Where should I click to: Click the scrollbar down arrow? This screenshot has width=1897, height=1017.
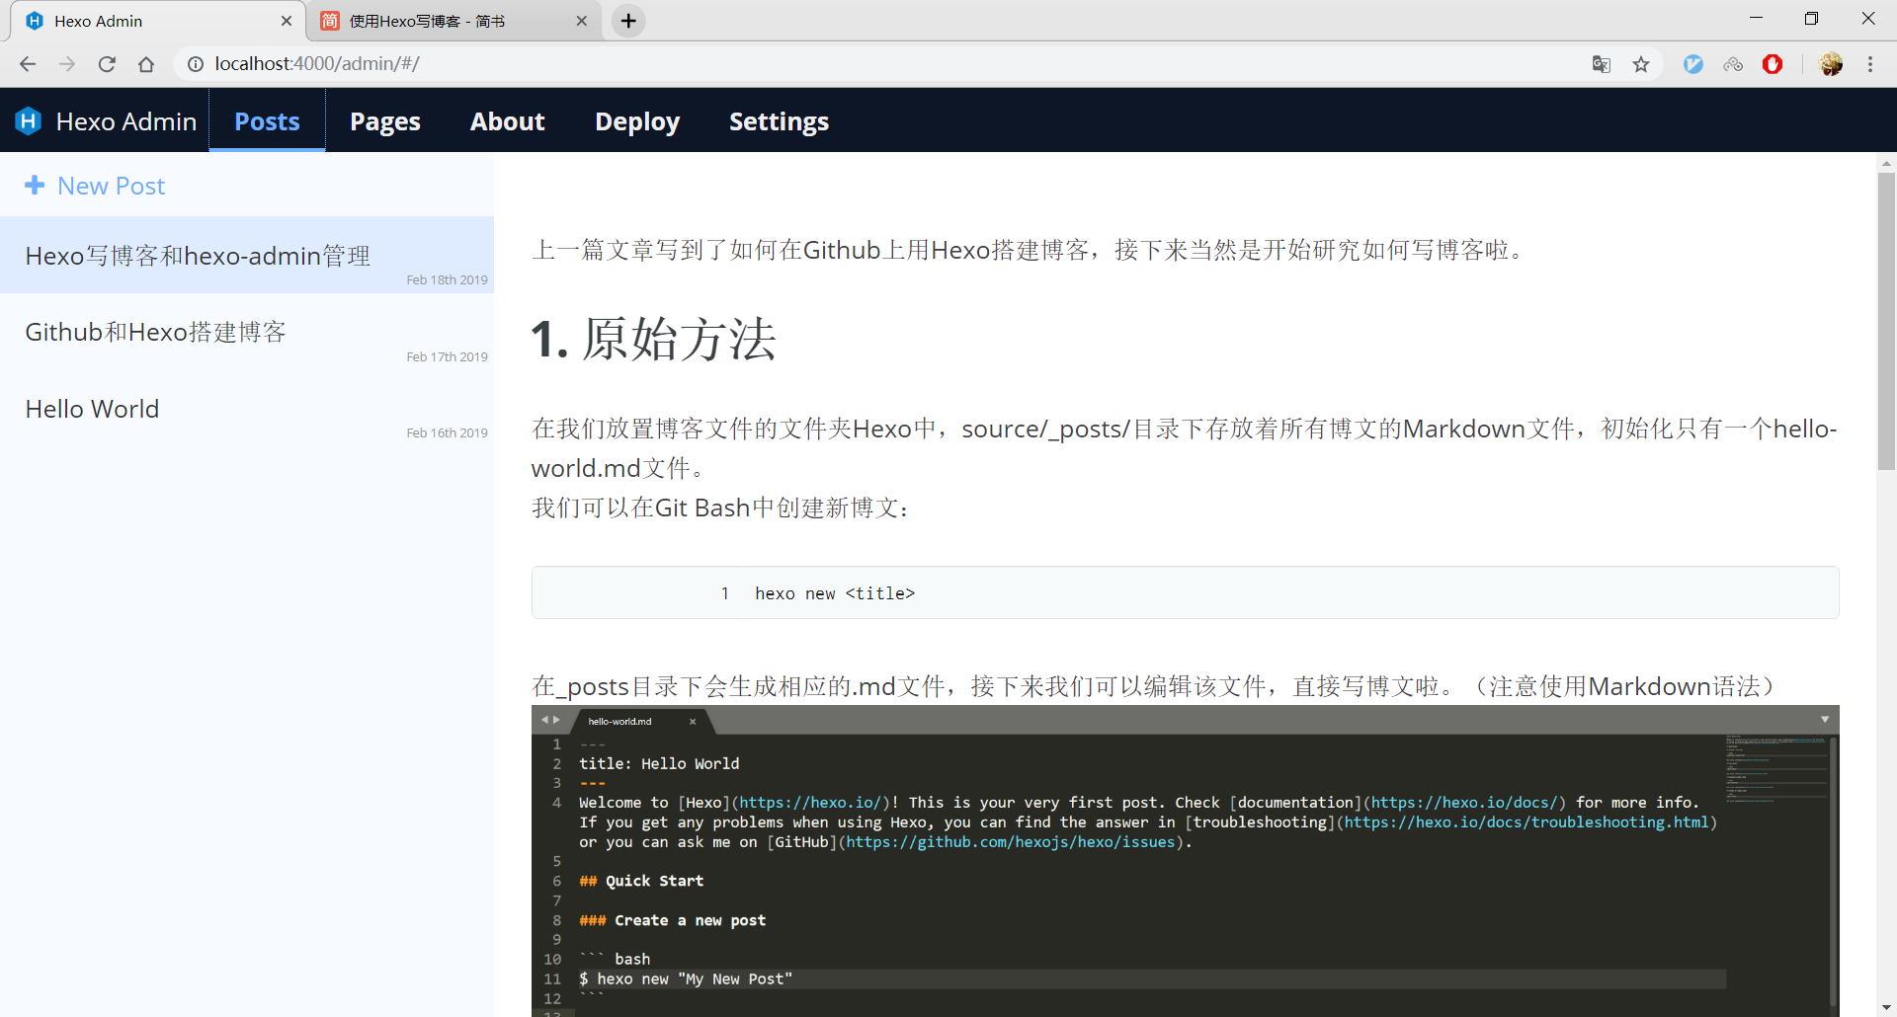pyautogui.click(x=1886, y=1007)
